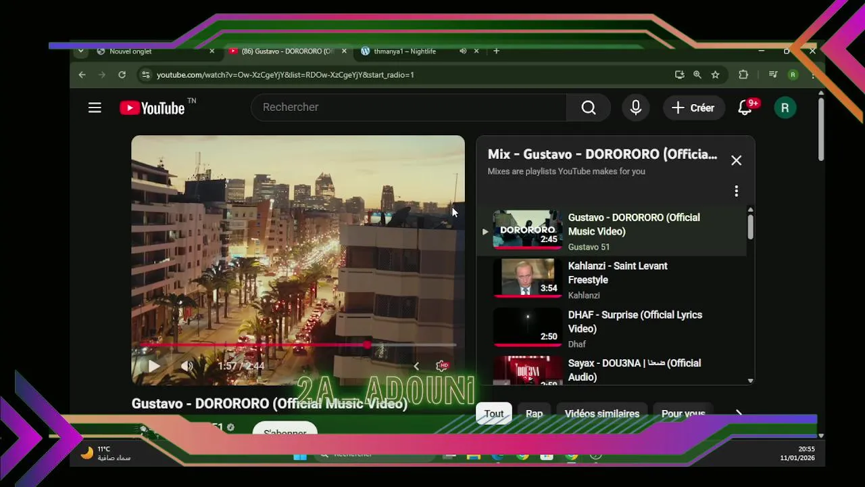Expand player controls with the left chevron

tap(416, 366)
